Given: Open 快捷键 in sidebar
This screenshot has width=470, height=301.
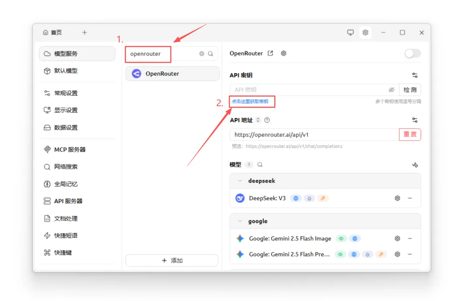Looking at the screenshot, I should (77, 252).
